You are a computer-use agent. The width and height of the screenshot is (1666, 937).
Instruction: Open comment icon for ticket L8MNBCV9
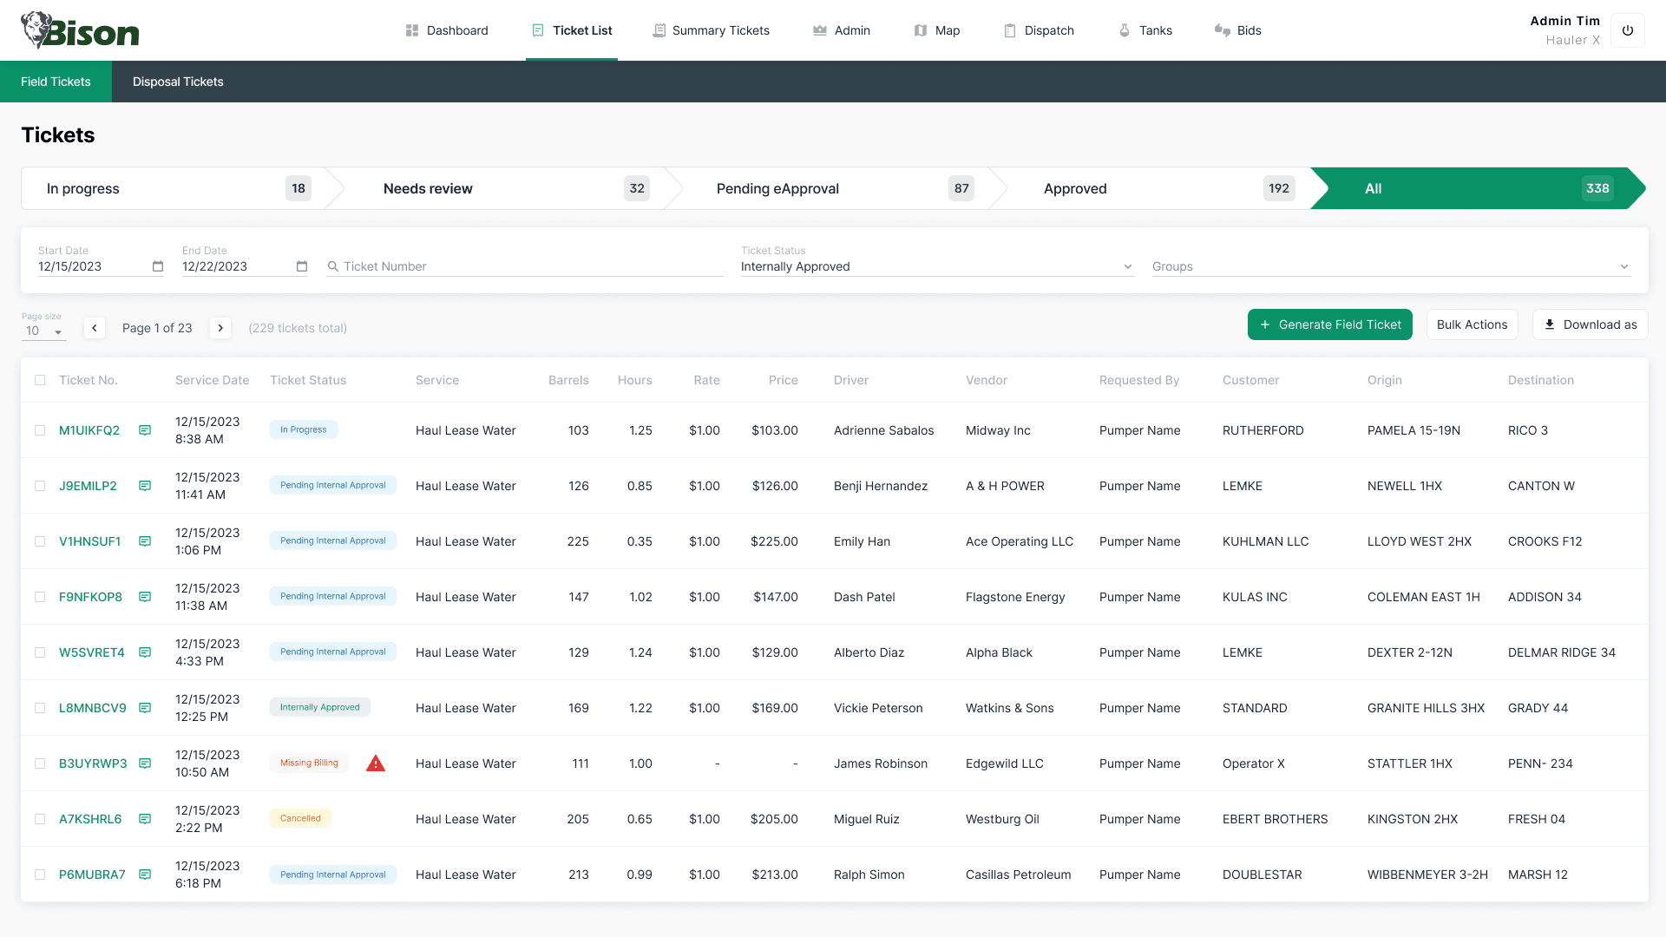[x=145, y=708]
